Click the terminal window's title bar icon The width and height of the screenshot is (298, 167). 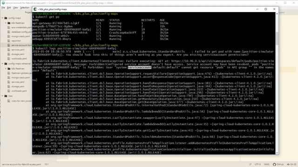click(35, 9)
